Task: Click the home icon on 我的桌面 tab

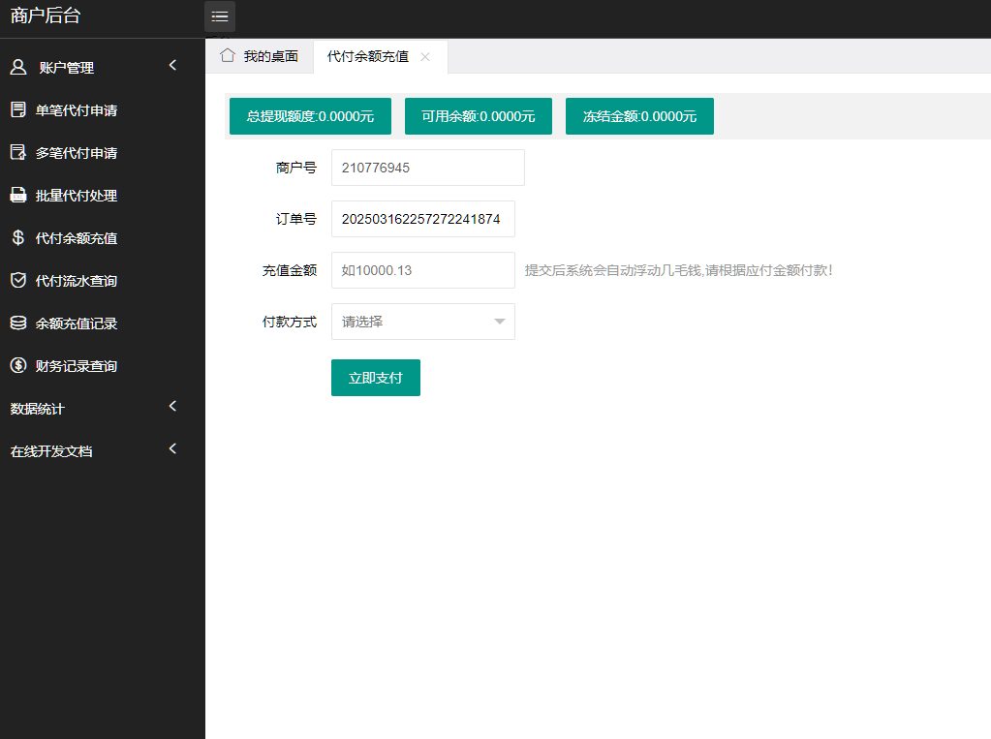Action: pos(228,56)
